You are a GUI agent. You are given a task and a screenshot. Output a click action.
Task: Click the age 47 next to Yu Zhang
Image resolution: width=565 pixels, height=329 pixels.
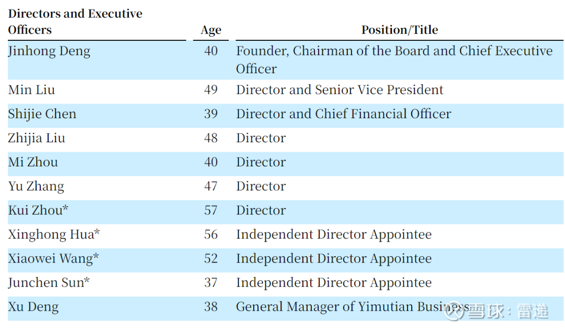coord(211,186)
